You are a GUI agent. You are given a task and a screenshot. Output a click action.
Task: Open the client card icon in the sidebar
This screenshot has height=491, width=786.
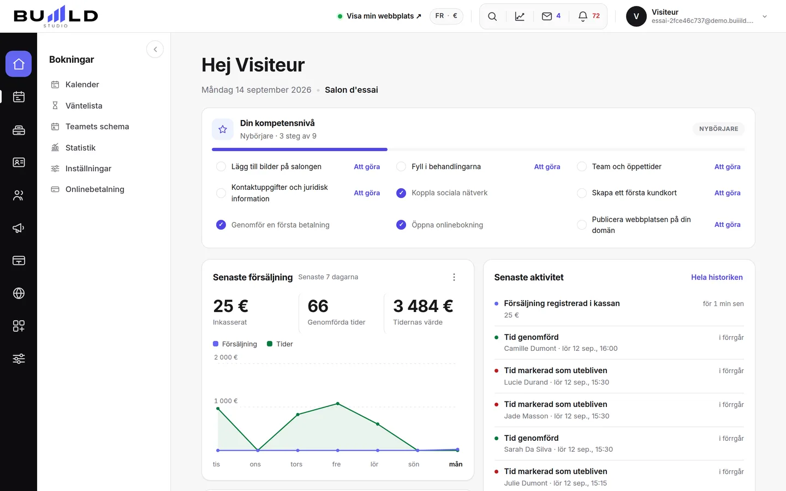(19, 163)
